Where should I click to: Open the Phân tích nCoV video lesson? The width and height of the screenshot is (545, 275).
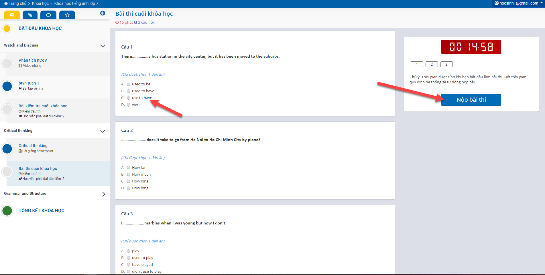(33, 60)
